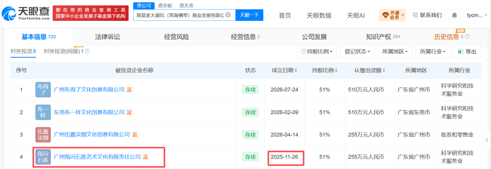
Task: Sort by 认缴出资额 column arrows
Action: 384,70
